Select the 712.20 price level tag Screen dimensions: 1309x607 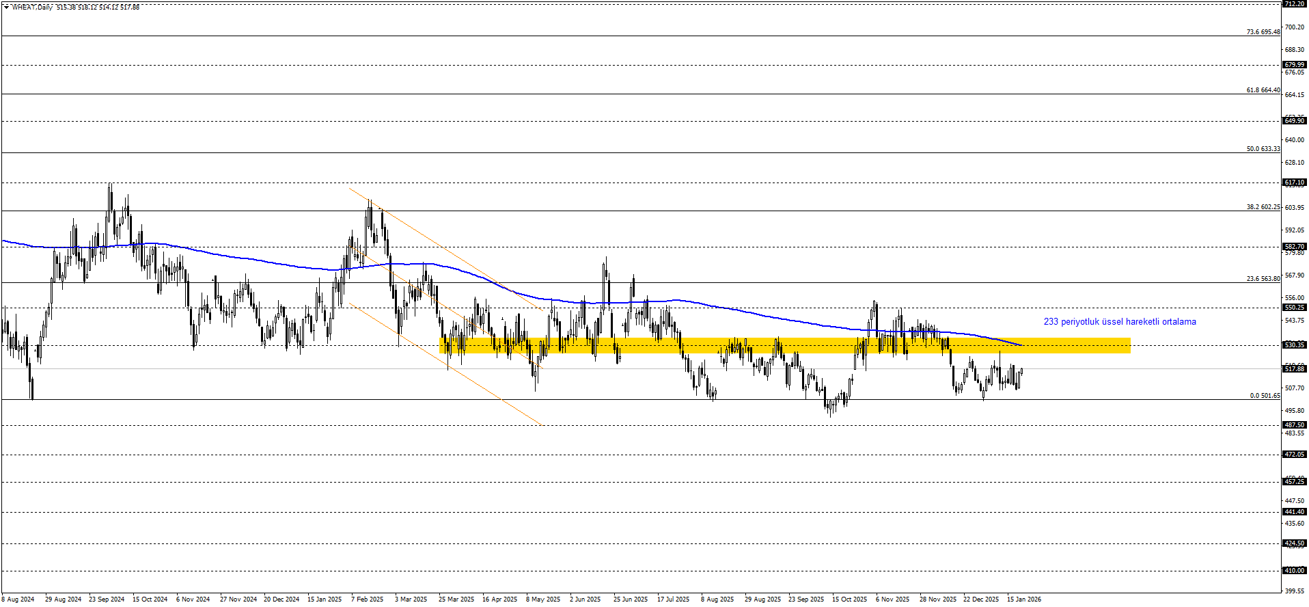(1294, 4)
